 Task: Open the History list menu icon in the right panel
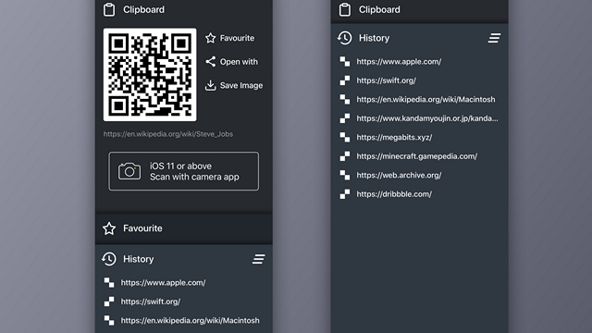[x=494, y=38]
